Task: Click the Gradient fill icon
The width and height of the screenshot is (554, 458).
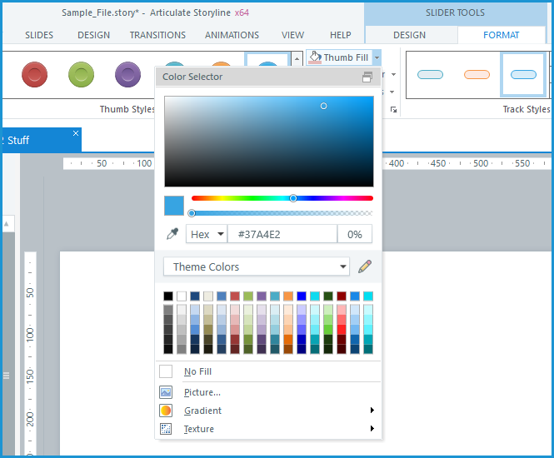Action: pyautogui.click(x=166, y=411)
